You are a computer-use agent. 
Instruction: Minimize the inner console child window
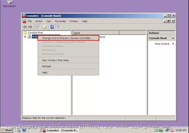[165, 21]
